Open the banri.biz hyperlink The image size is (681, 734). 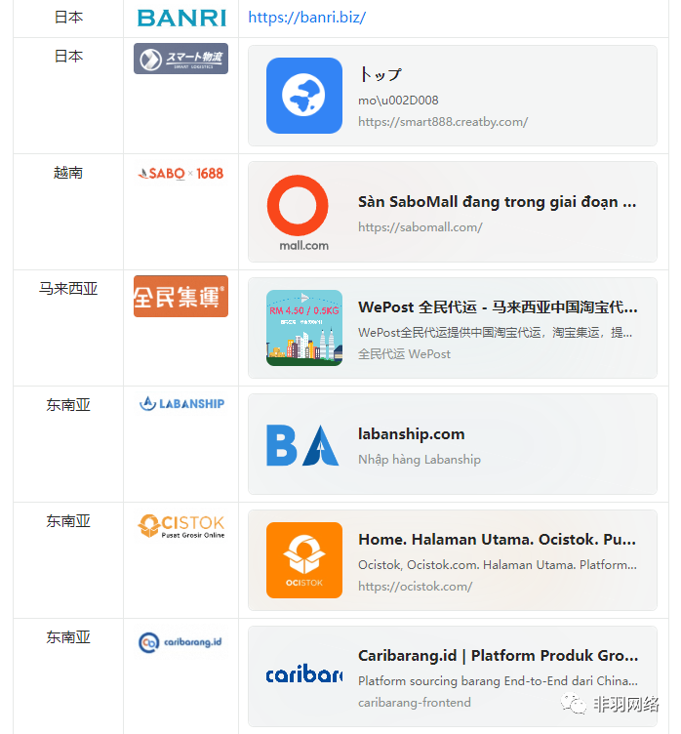pos(306,18)
